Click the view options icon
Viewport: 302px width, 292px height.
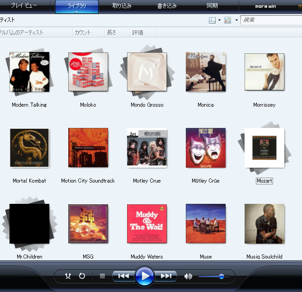click(228, 20)
